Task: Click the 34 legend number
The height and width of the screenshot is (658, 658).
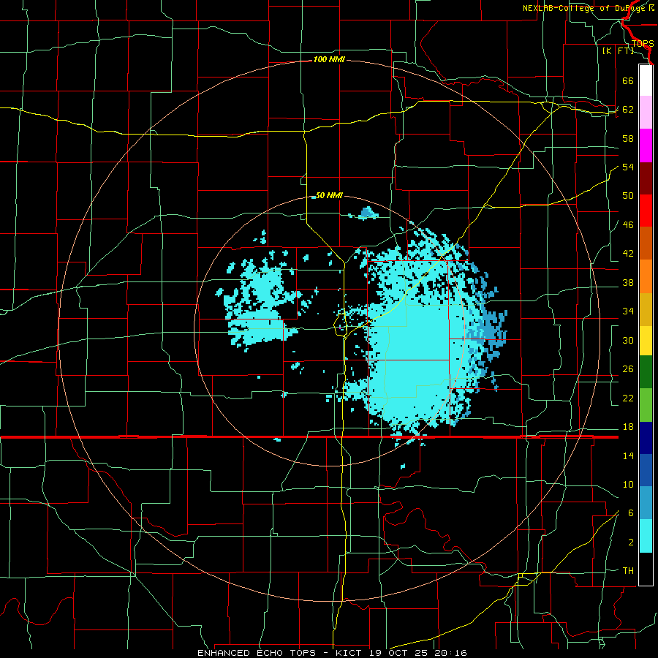Action: [x=628, y=311]
